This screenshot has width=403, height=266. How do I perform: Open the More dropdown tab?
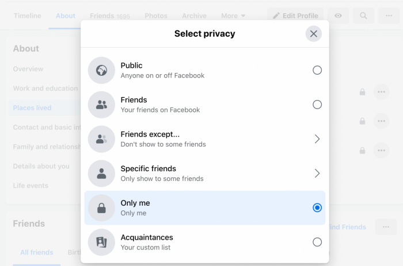pyautogui.click(x=233, y=16)
